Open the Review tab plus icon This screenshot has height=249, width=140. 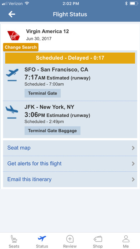point(70,239)
